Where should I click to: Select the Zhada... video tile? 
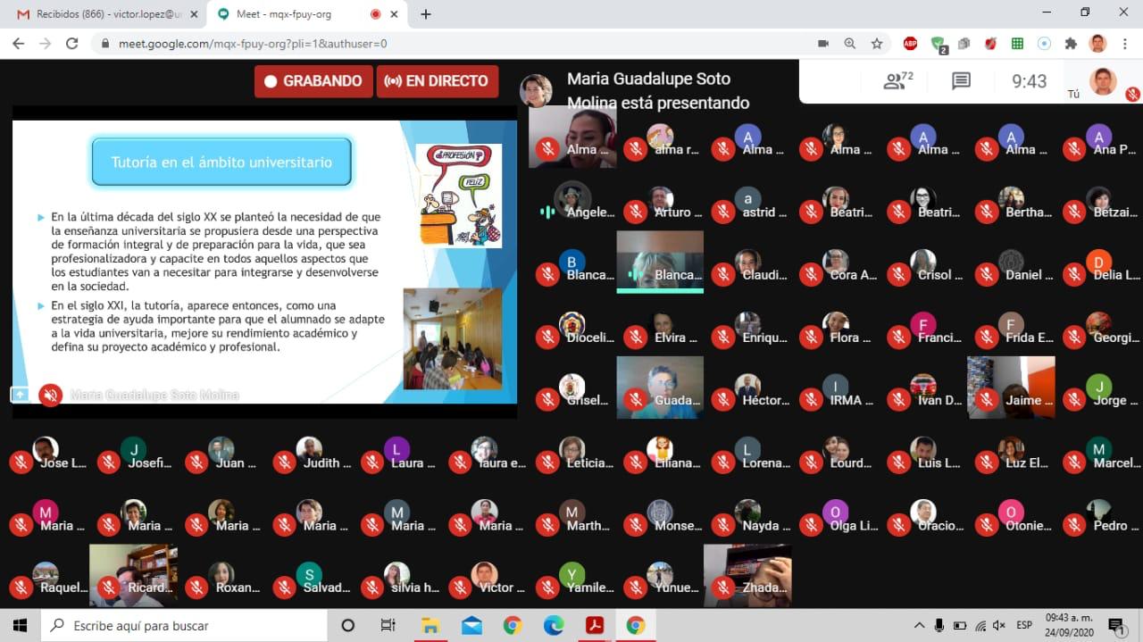pyautogui.click(x=747, y=576)
